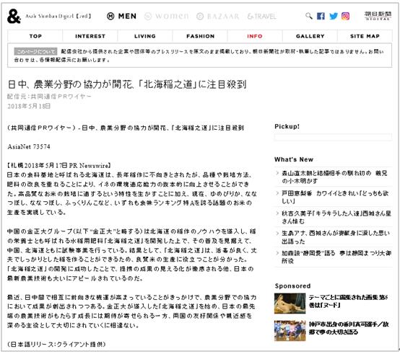400x354 pixels.
Task: Open the Facebook page icon
Action: pos(321,17)
